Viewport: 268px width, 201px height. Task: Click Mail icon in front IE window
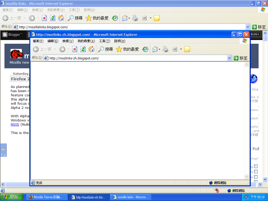tap(155, 49)
